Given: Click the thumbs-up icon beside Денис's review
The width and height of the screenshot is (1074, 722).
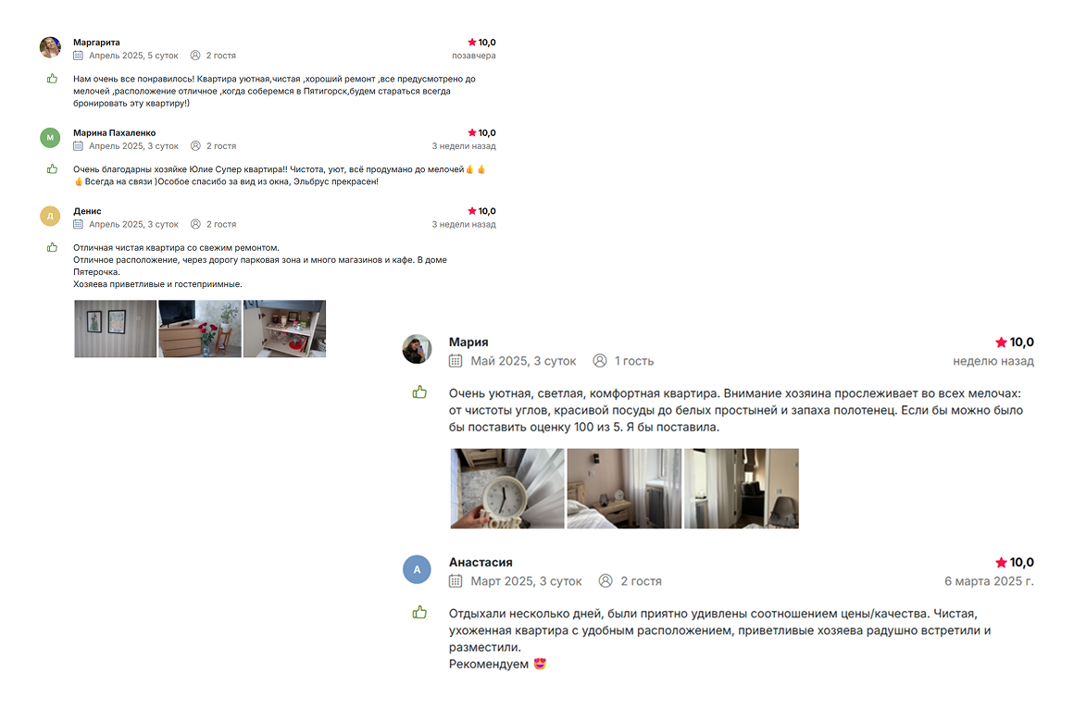Looking at the screenshot, I should click(52, 247).
